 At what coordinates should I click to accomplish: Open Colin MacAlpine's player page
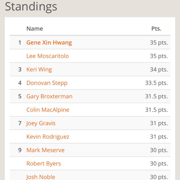click(48, 110)
